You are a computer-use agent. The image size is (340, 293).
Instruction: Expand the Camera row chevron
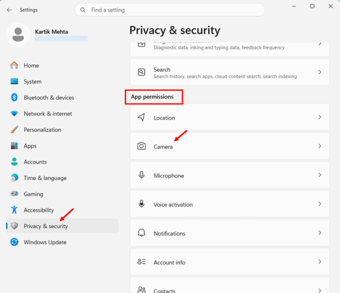pyautogui.click(x=320, y=146)
